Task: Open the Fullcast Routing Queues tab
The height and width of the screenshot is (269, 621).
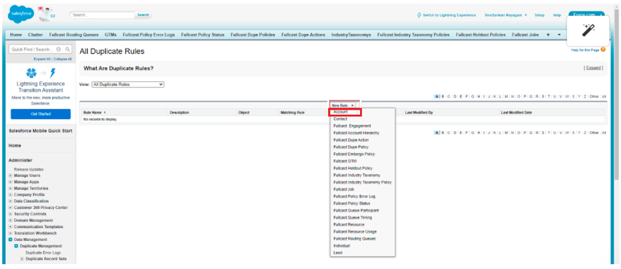Action: [x=74, y=35]
